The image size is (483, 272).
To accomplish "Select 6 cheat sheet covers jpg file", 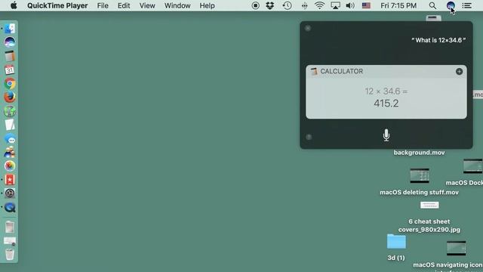I will 429,205.
